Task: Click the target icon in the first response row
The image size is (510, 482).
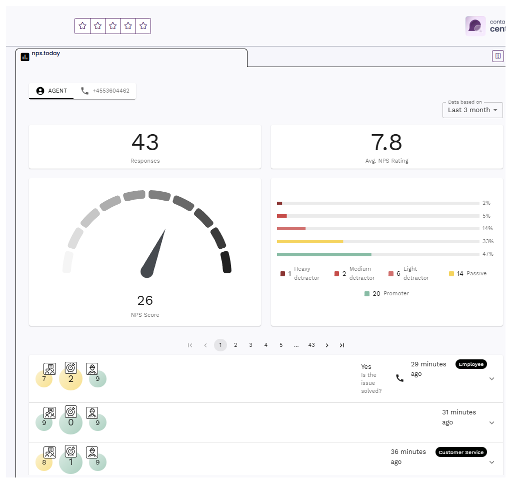Action: click(71, 369)
